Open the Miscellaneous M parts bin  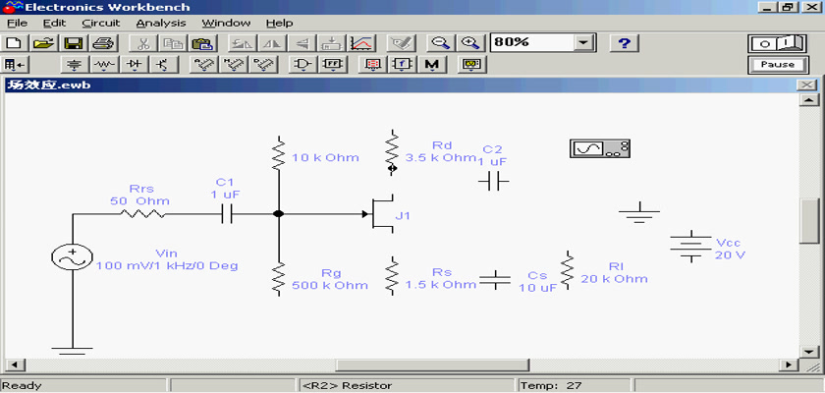[x=432, y=65]
